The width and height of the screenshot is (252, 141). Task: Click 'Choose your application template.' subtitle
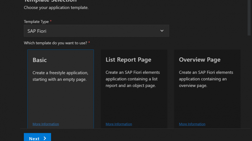pos(56,8)
